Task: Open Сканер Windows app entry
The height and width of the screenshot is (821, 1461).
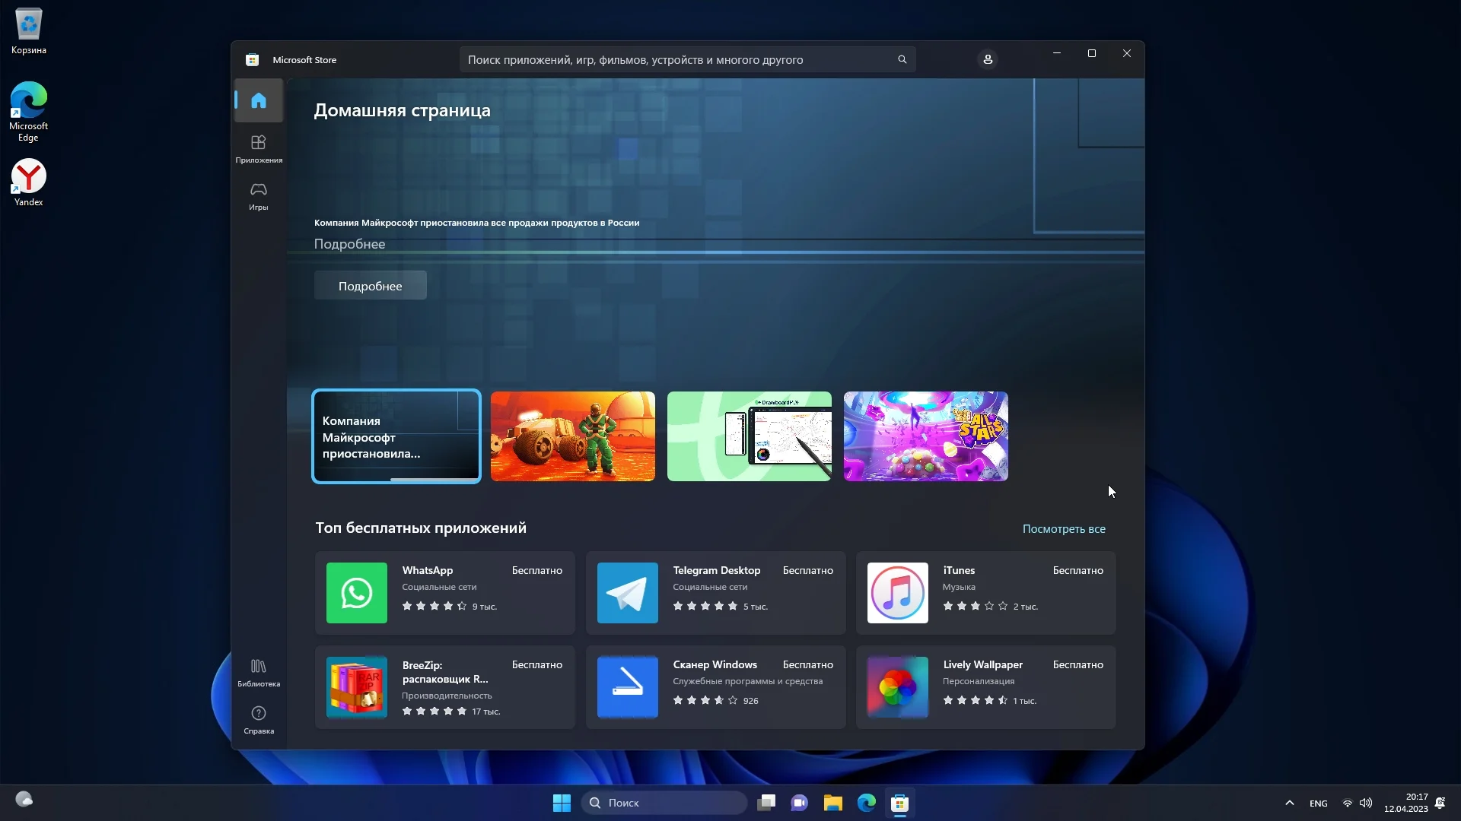Action: pyautogui.click(x=715, y=687)
